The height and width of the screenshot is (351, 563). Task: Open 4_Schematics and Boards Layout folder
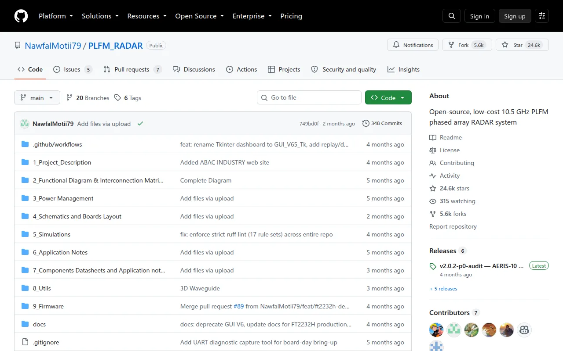click(x=77, y=216)
